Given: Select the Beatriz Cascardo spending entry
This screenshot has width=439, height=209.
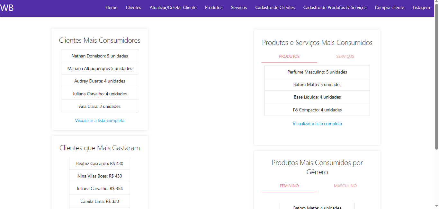Looking at the screenshot, I should coord(100,163).
